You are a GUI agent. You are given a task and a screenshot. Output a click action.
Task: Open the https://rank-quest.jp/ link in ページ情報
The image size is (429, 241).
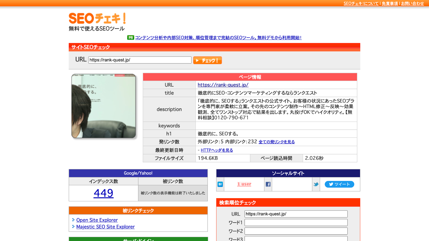pos(223,85)
